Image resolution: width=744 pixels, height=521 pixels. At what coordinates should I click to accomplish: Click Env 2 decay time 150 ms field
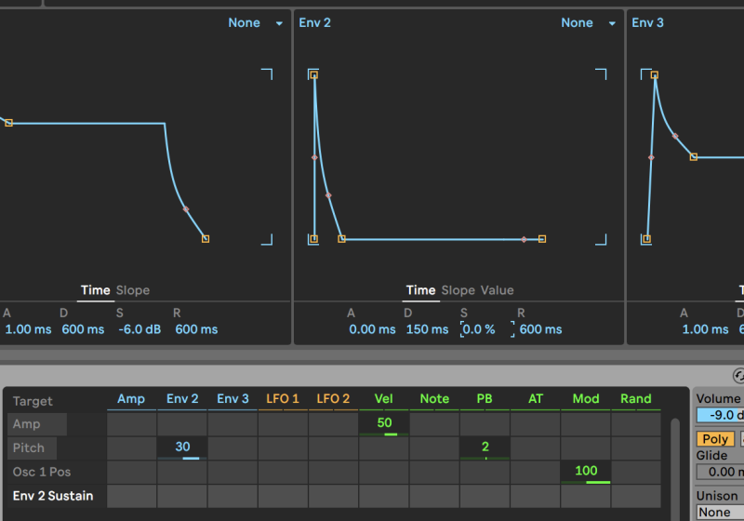pos(427,329)
